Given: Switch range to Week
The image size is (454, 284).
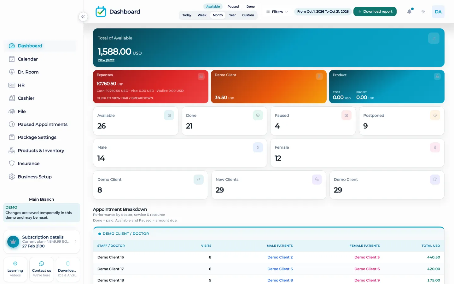Looking at the screenshot, I should click(x=202, y=15).
